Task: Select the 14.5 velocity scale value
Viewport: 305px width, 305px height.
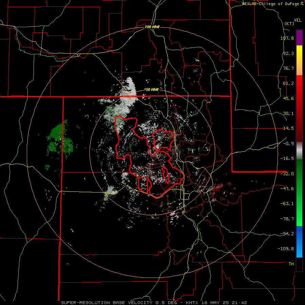Action: [x=288, y=128]
